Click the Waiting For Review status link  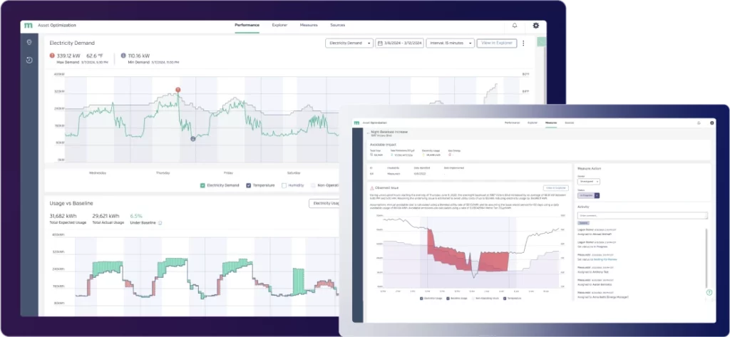605,259
